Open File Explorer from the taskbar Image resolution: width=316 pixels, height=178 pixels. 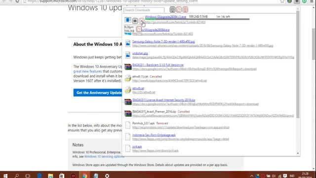click(50, 176)
